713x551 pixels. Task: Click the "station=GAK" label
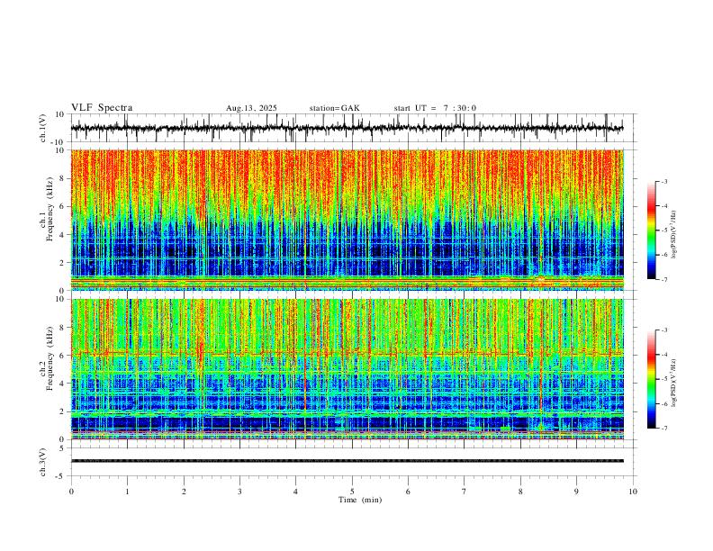[x=335, y=108]
